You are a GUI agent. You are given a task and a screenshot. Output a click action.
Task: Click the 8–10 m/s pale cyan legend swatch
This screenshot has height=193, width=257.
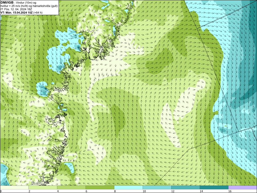pyautogui.click(x=128, y=187)
